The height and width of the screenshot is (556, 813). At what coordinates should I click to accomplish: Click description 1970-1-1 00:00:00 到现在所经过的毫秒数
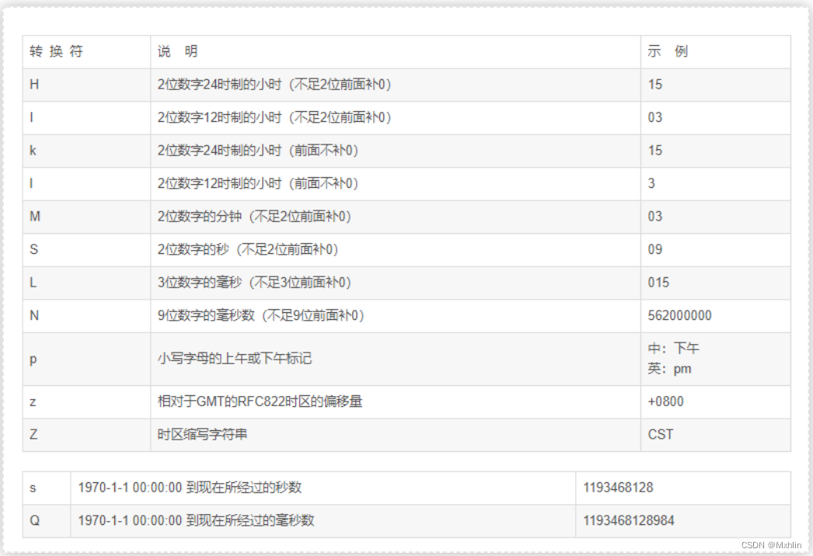(x=196, y=521)
